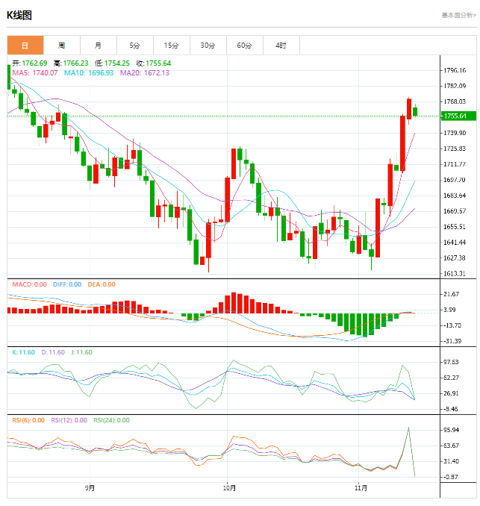The width and height of the screenshot is (480, 506).
Task: Click the 10月 date axis label
Action: tap(229, 488)
